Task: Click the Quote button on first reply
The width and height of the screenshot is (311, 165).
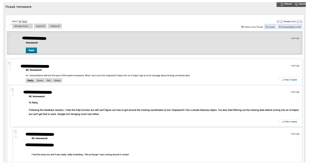Action: coord(40,80)
